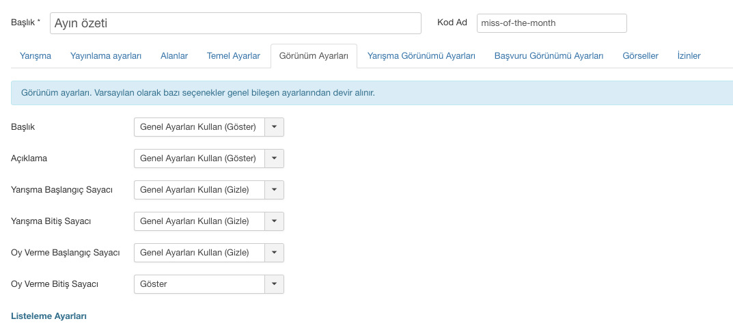Open the Açıklama dropdown arrow

pyautogui.click(x=274, y=158)
